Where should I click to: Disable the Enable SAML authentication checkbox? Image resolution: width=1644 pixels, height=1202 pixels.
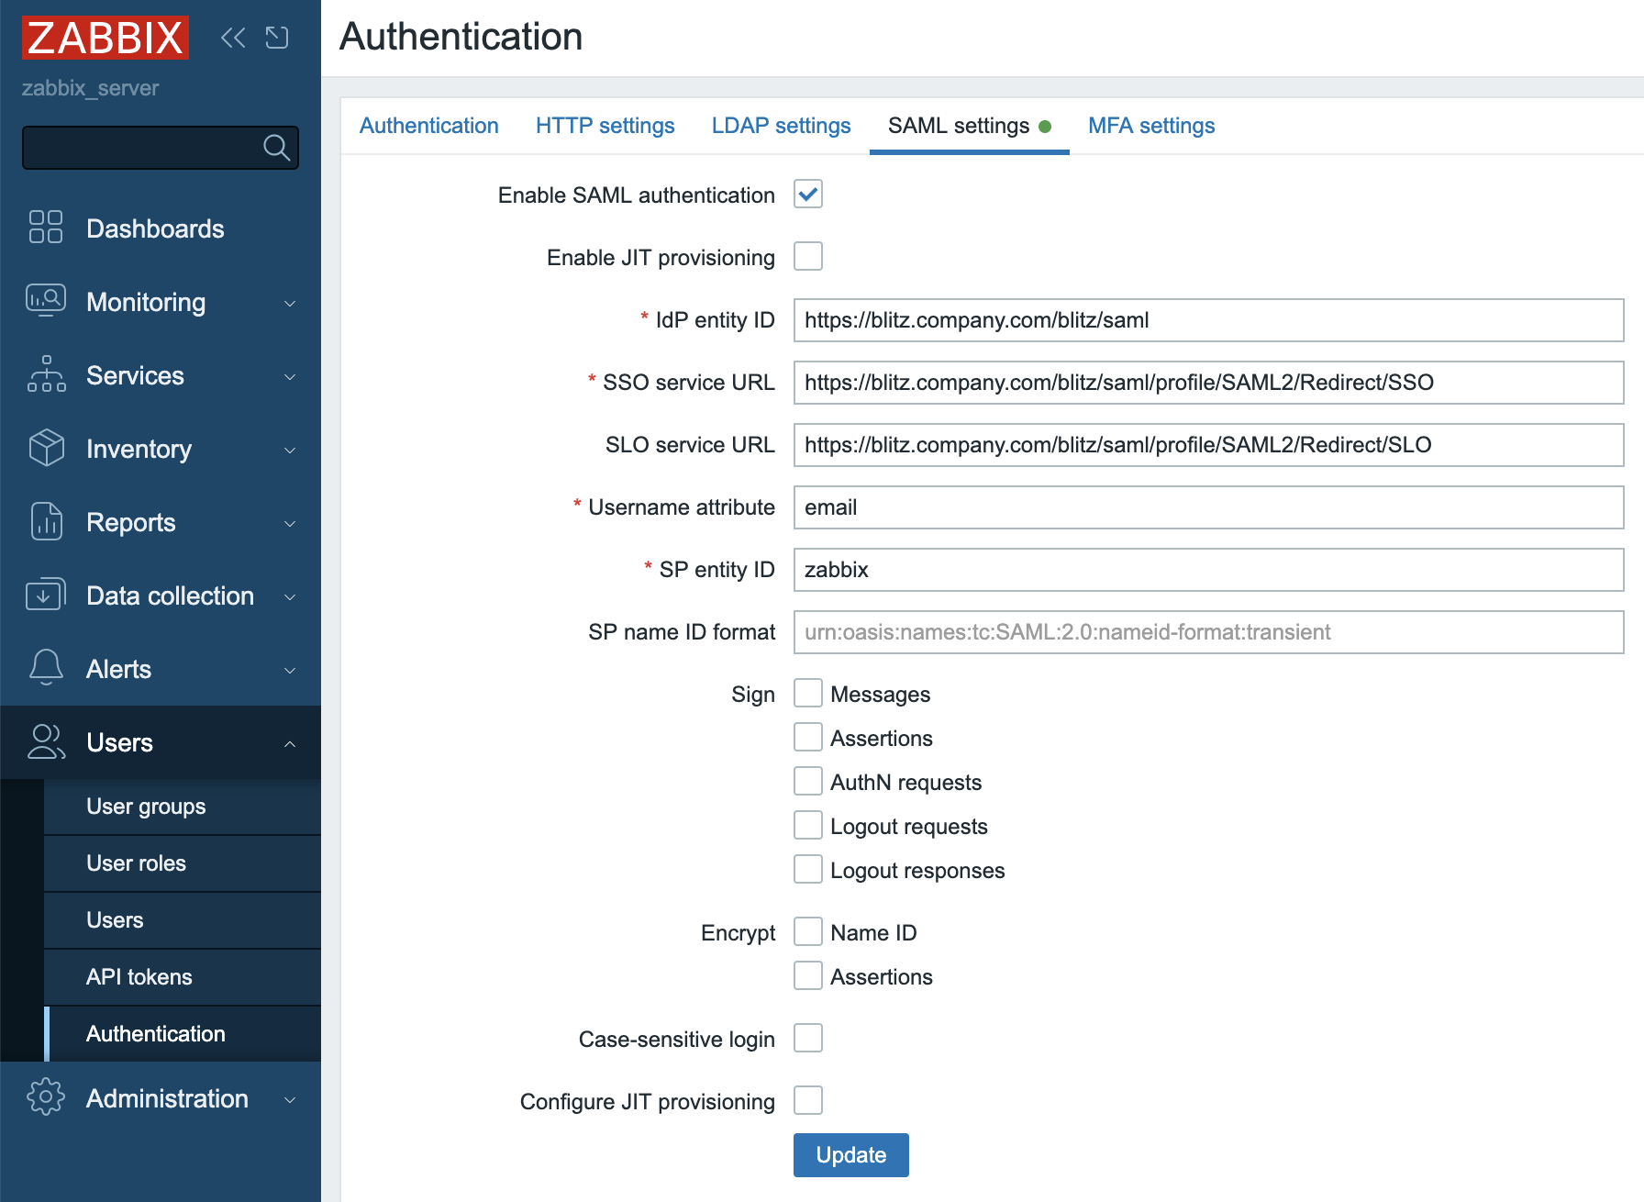tap(808, 194)
